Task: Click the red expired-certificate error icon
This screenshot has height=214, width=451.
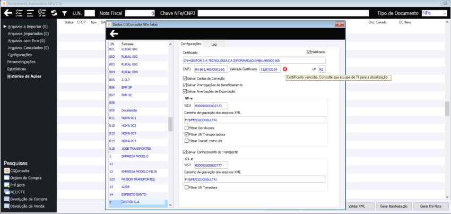Action: click(285, 69)
